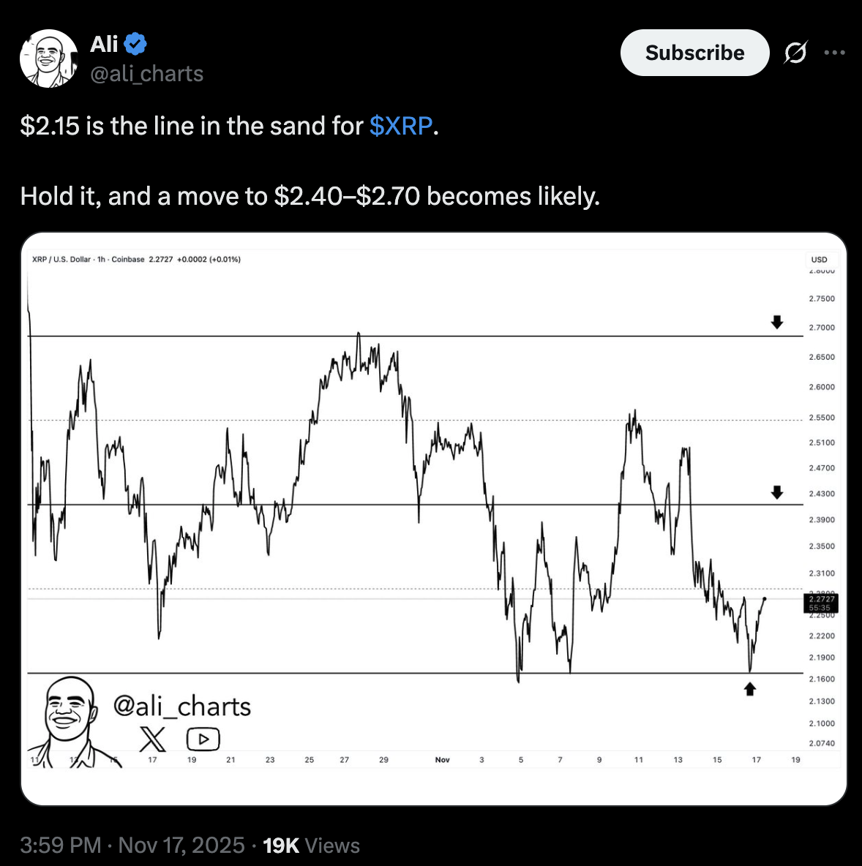Viewport: 862px width, 866px height.
Task: Click the 19K Views count
Action: pos(311,846)
